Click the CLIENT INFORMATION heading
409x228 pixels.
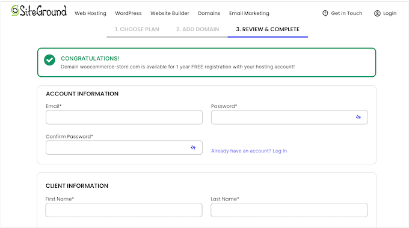pos(77,186)
